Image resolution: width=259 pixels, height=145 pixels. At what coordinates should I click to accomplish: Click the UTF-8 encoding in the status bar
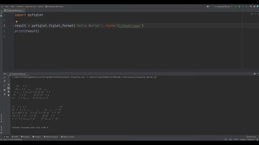pyautogui.click(x=236, y=140)
